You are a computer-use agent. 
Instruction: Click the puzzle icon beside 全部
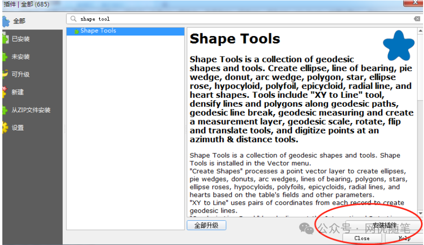pos(6,22)
